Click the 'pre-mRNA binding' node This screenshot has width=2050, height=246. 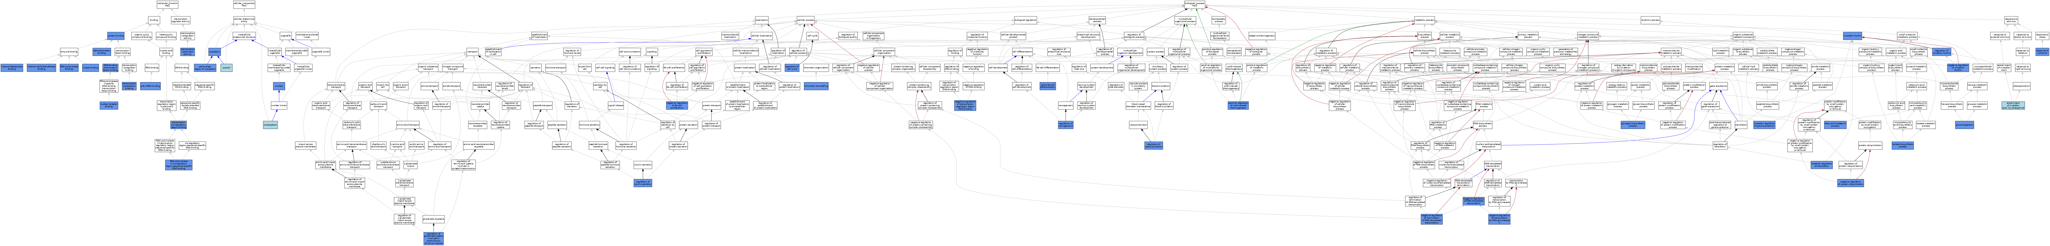pos(150,86)
